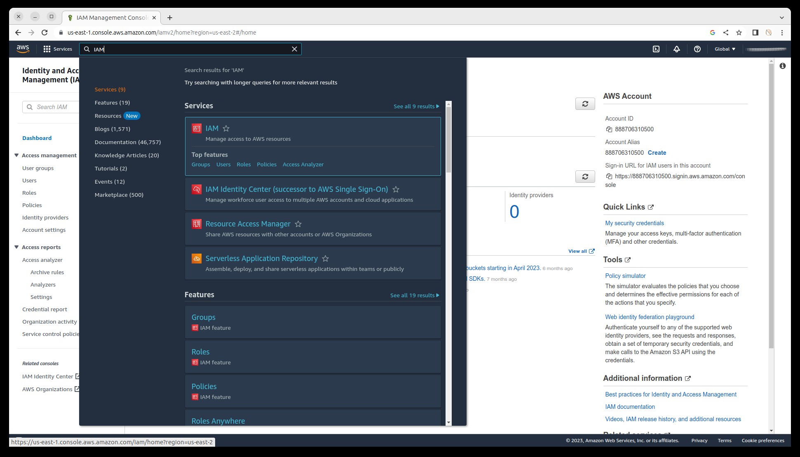
Task: Click the Search IAM input field
Action: [51, 107]
